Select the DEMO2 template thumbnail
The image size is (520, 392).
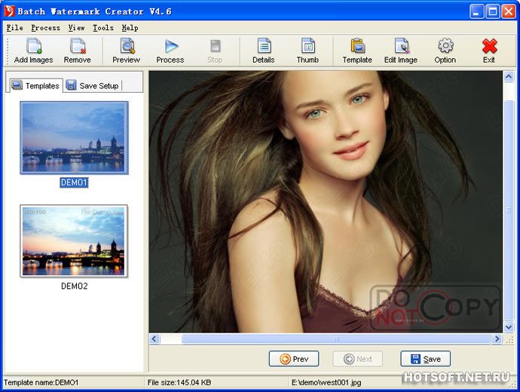point(74,241)
